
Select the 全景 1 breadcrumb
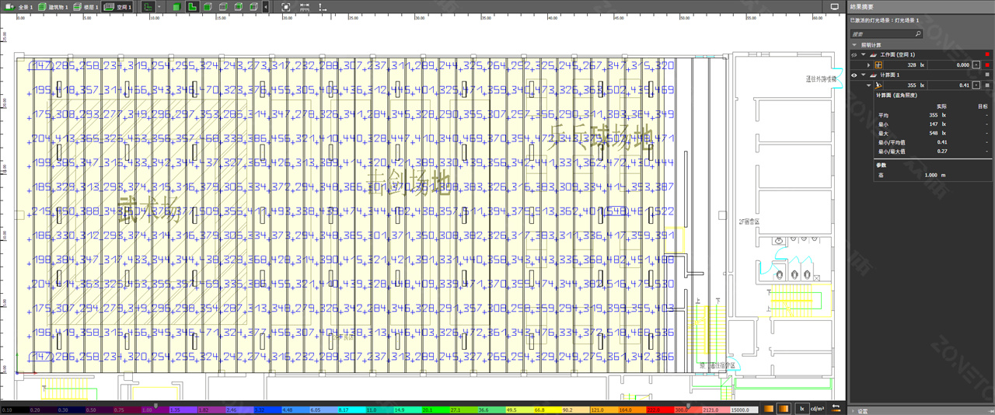(18, 7)
